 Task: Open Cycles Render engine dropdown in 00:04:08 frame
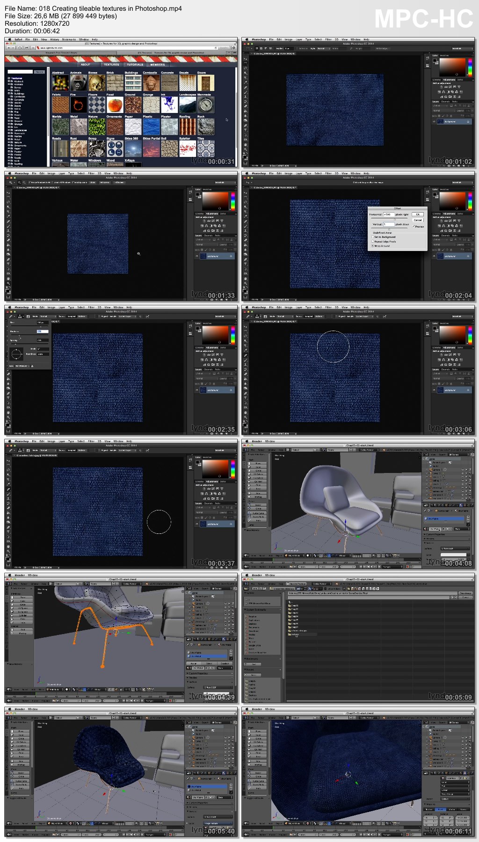(x=369, y=450)
